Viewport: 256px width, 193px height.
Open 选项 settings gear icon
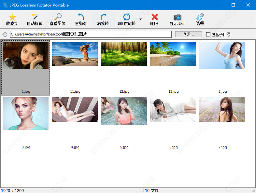[200, 17]
